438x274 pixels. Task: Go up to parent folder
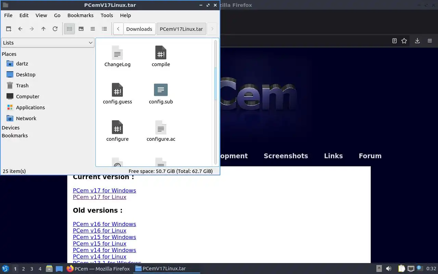[43, 29]
